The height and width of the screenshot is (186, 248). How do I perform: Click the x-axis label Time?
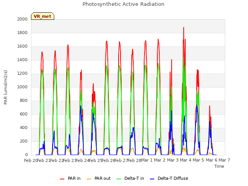219,166
